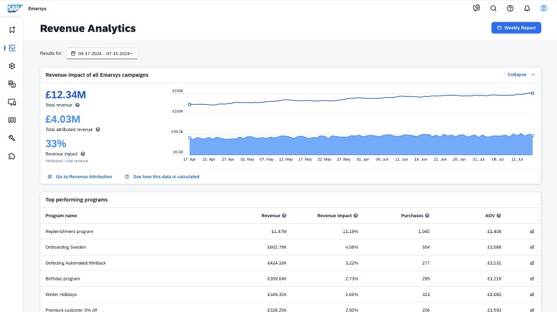Click the chart icon for Replenishment program row
557x312 pixels.
click(532, 231)
